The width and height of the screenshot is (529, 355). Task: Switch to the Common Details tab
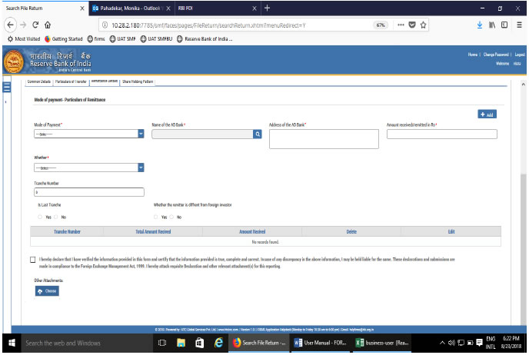point(38,82)
